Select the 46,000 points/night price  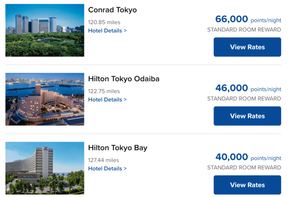pyautogui.click(x=248, y=88)
